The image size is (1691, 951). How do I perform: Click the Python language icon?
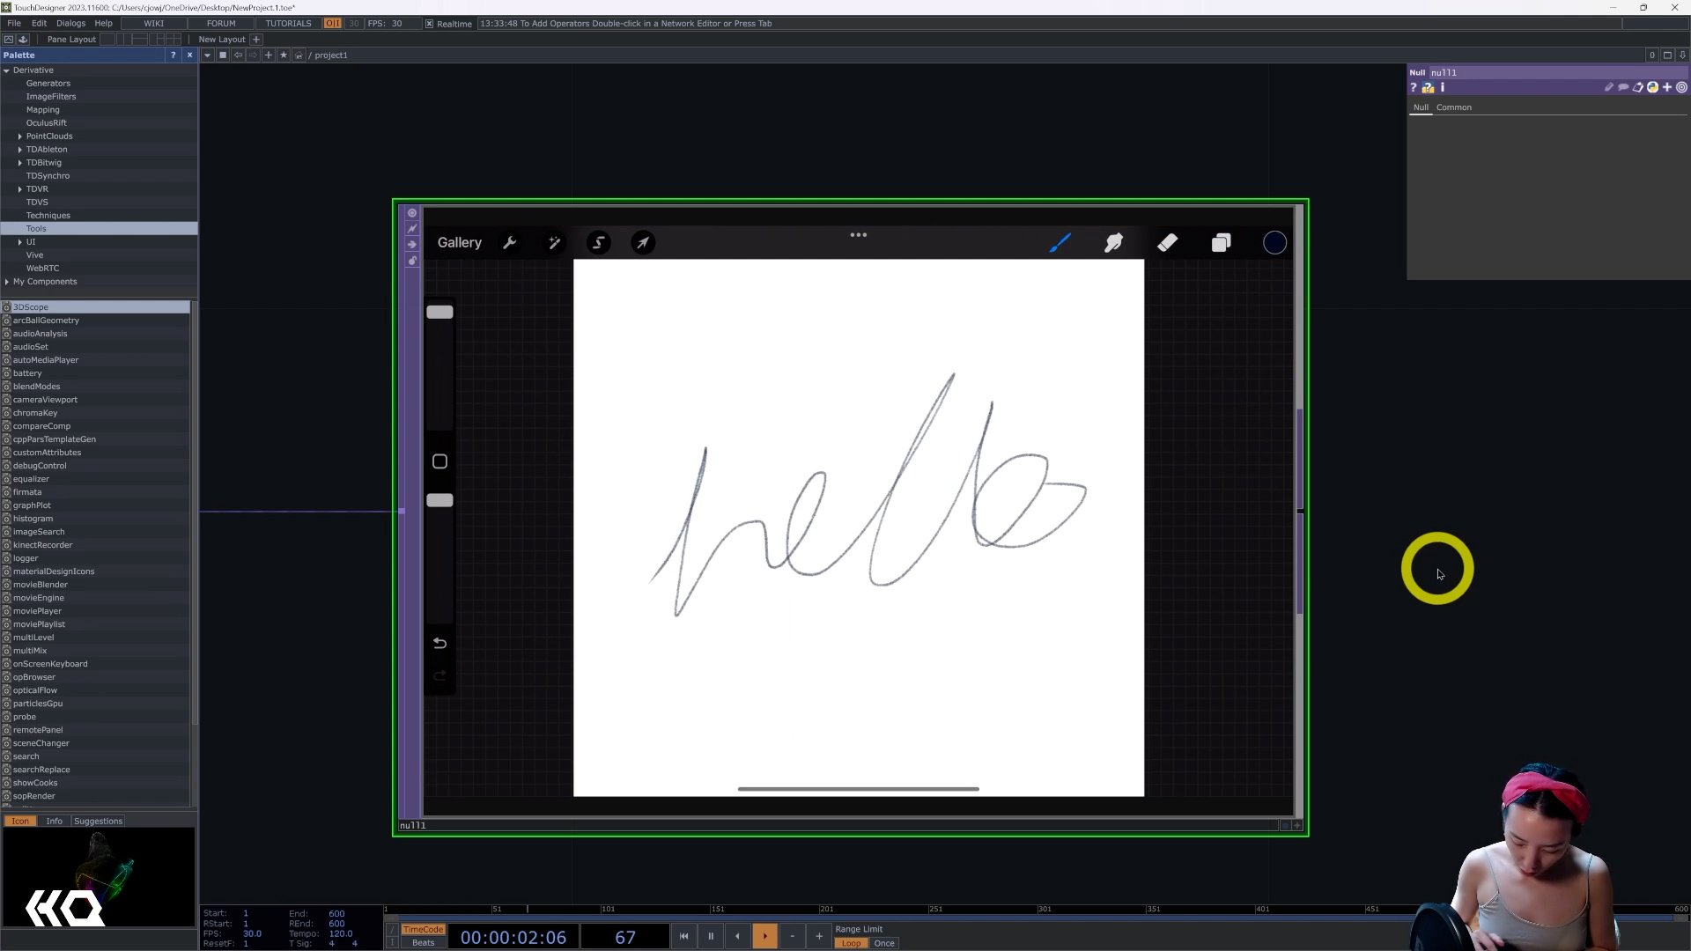[x=1652, y=87]
